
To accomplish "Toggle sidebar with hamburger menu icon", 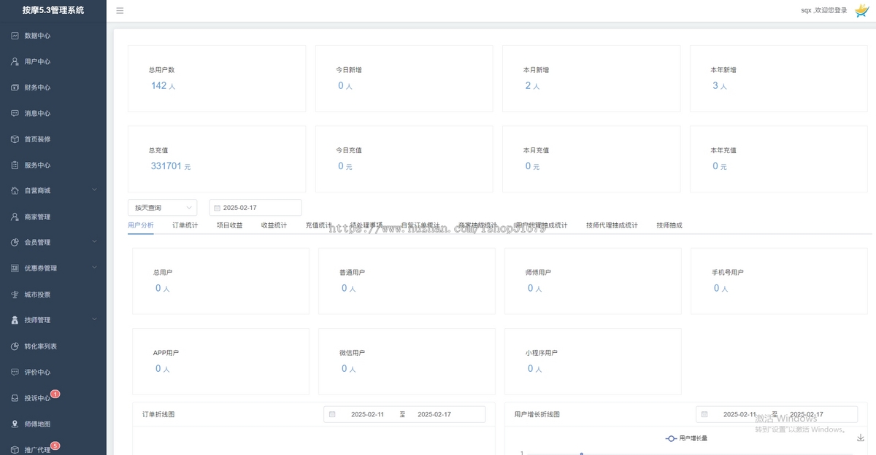I will 120,11.
